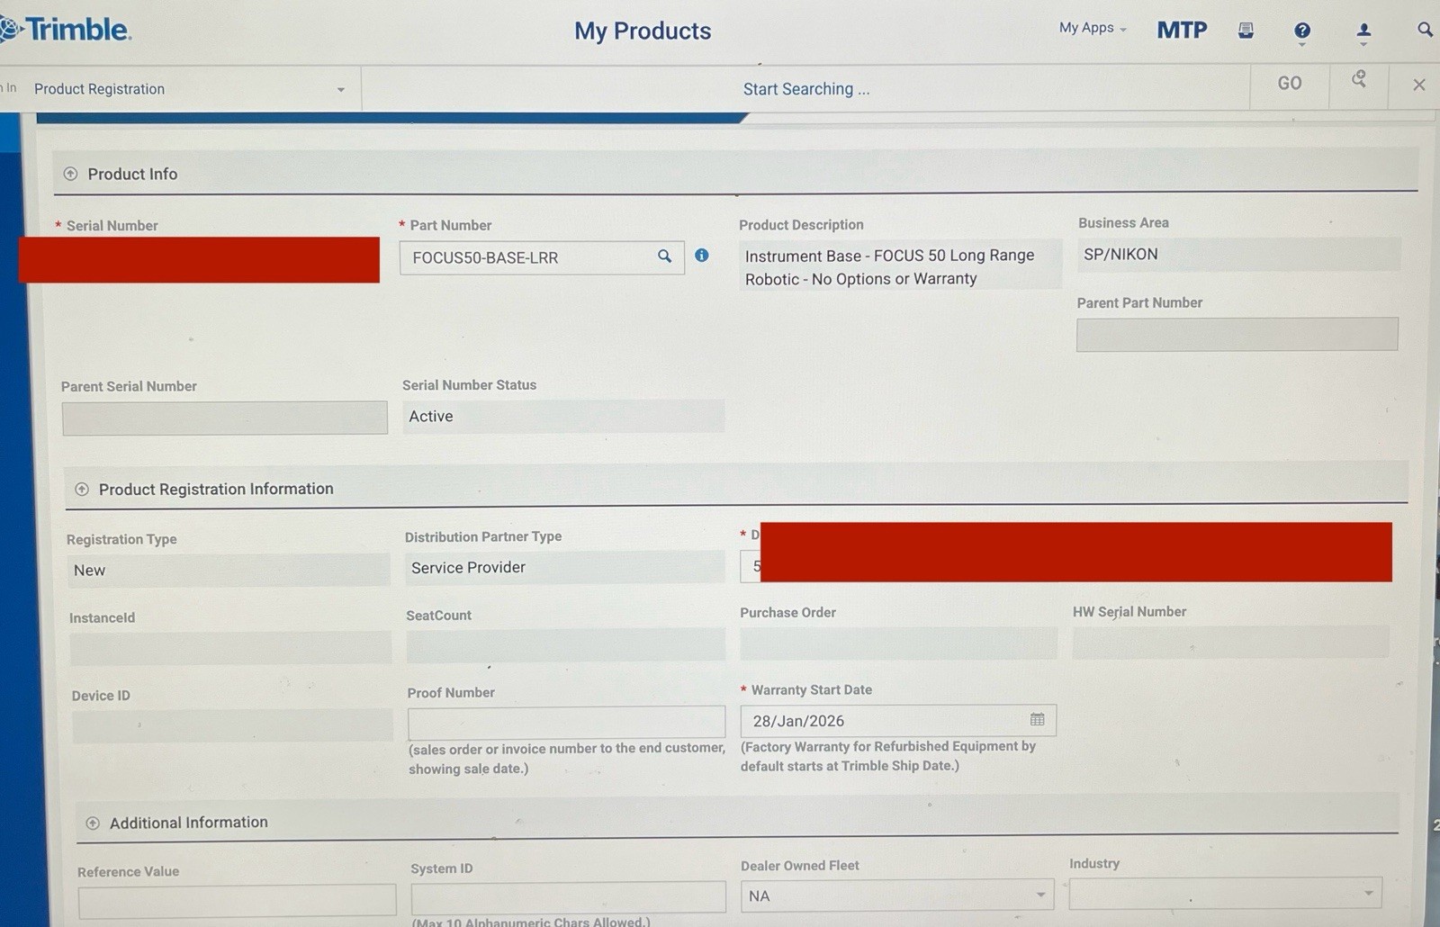Collapse the Additional Information section

point(93,823)
